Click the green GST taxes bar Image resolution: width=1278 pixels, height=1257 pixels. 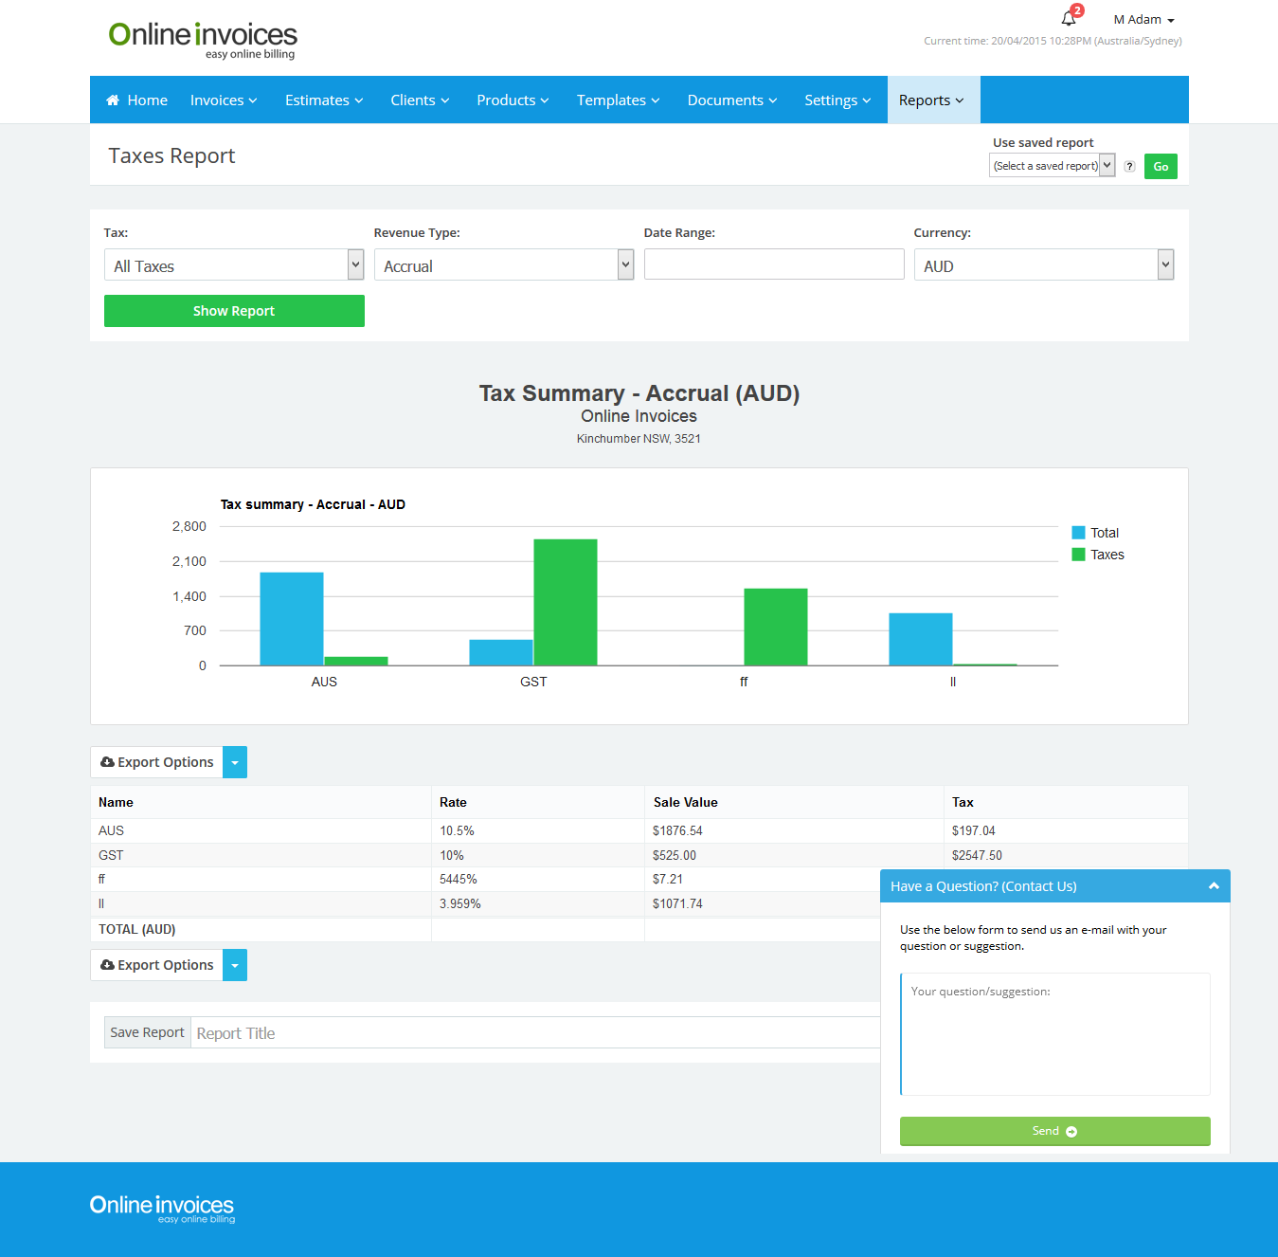coord(566,602)
